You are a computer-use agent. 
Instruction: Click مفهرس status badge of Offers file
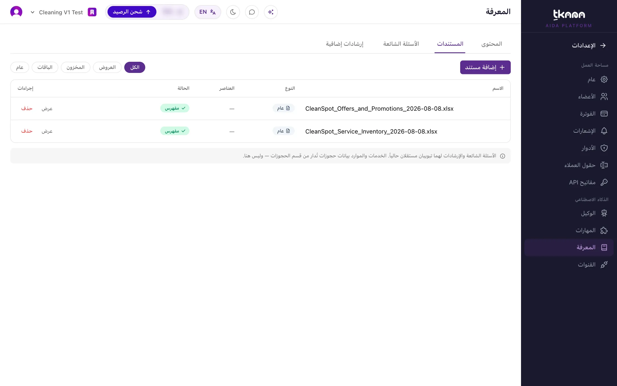click(x=175, y=108)
